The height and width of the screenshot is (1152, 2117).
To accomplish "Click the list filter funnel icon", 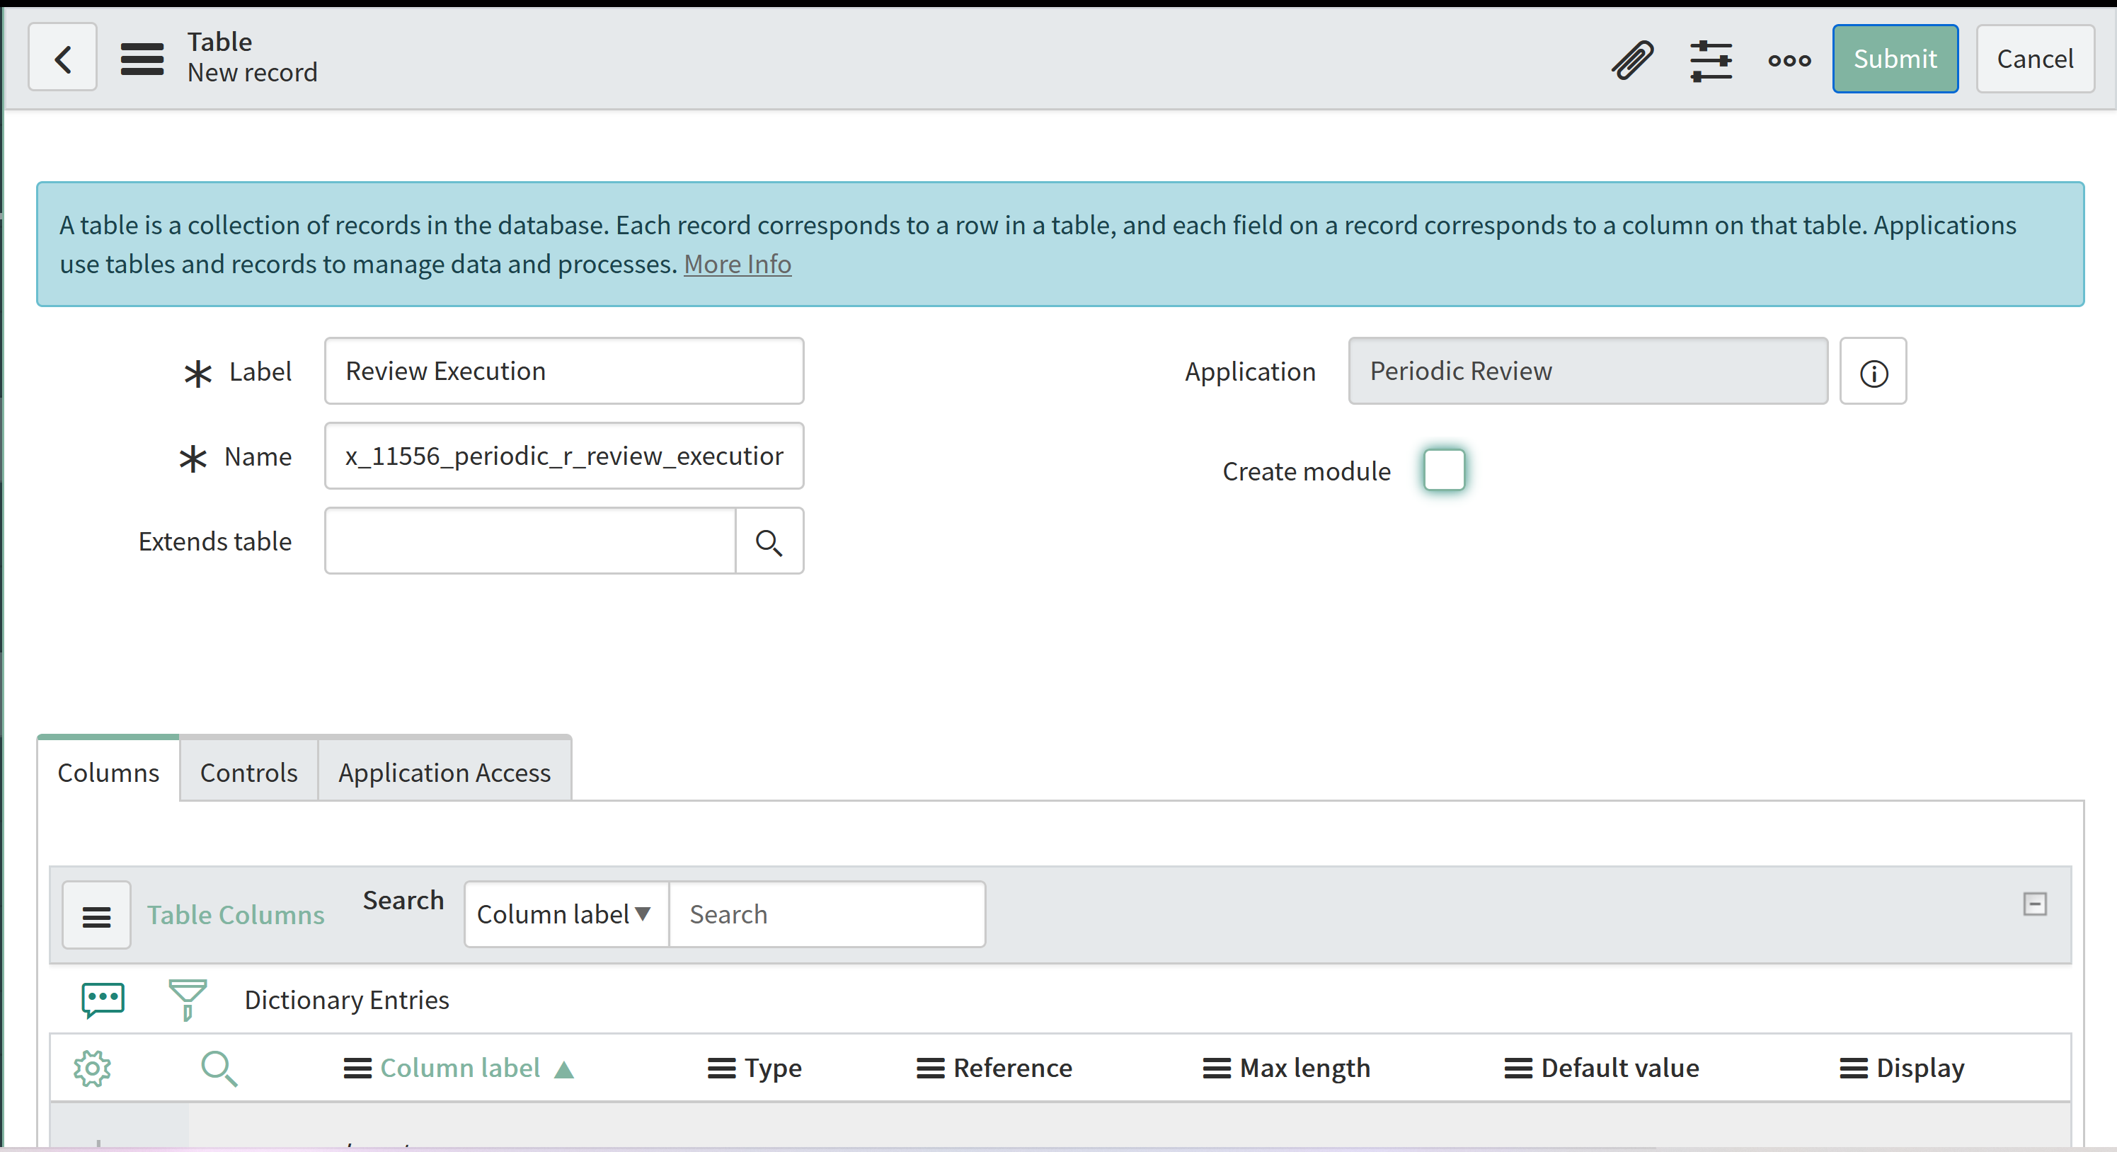I will [187, 999].
